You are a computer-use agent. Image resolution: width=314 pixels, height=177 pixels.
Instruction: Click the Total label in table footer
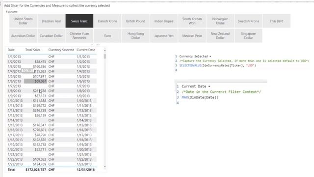click(11, 170)
